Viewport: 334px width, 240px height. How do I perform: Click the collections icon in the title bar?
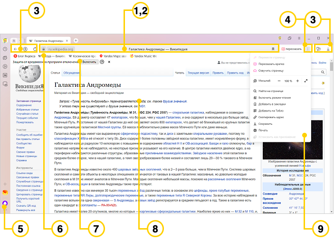[x=289, y=38]
